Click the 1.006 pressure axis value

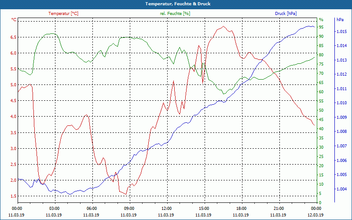(341, 161)
